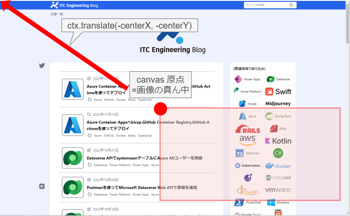Filter by kubernetes tag
This screenshot has height=216, width=350.
coord(247,165)
